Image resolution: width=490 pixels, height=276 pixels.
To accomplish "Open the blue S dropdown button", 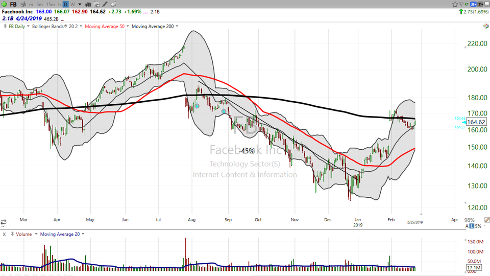I will click(x=474, y=5).
